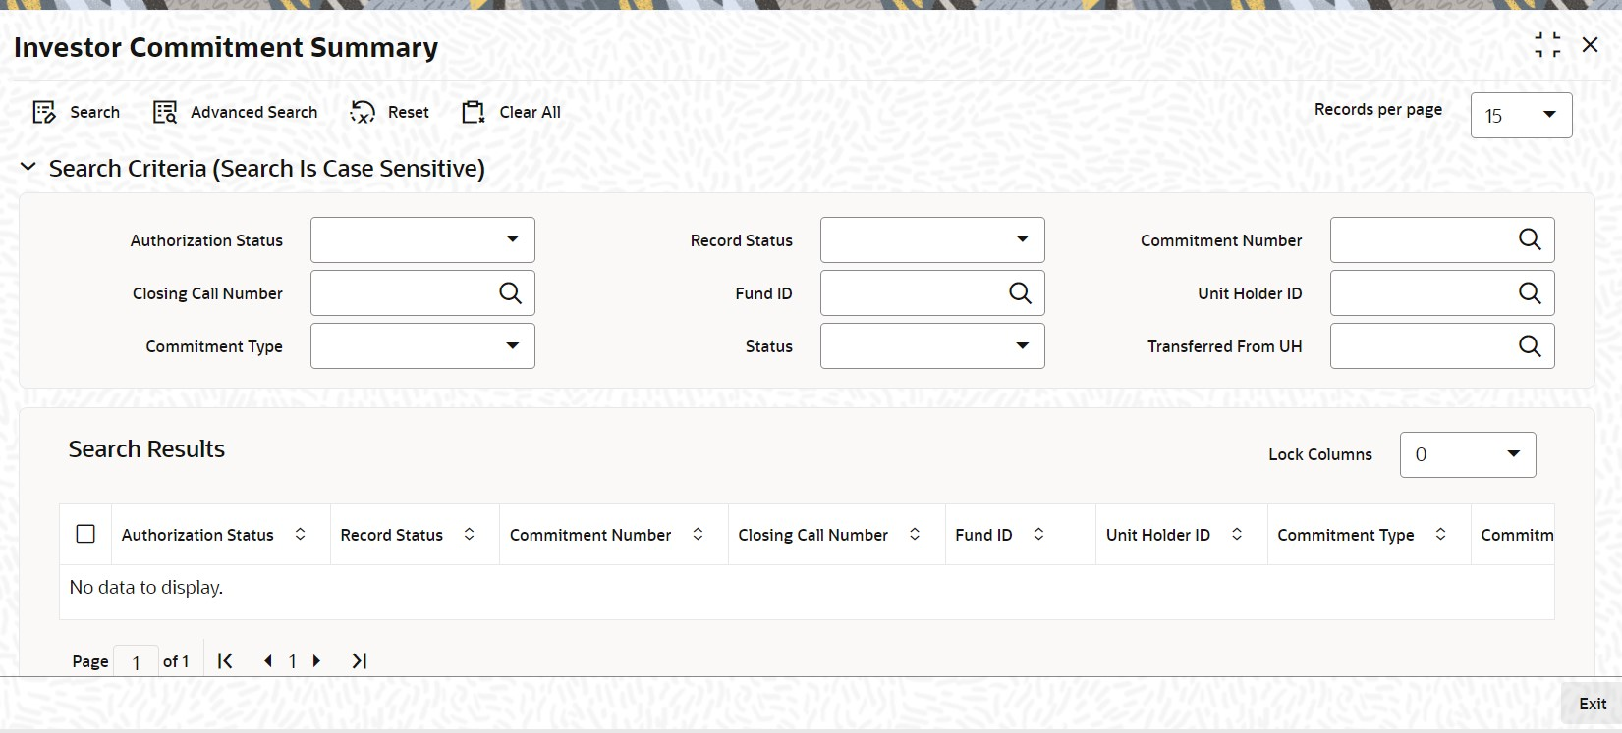The image size is (1622, 733).
Task: Sort by the Commitment Number column
Action: coord(698,534)
